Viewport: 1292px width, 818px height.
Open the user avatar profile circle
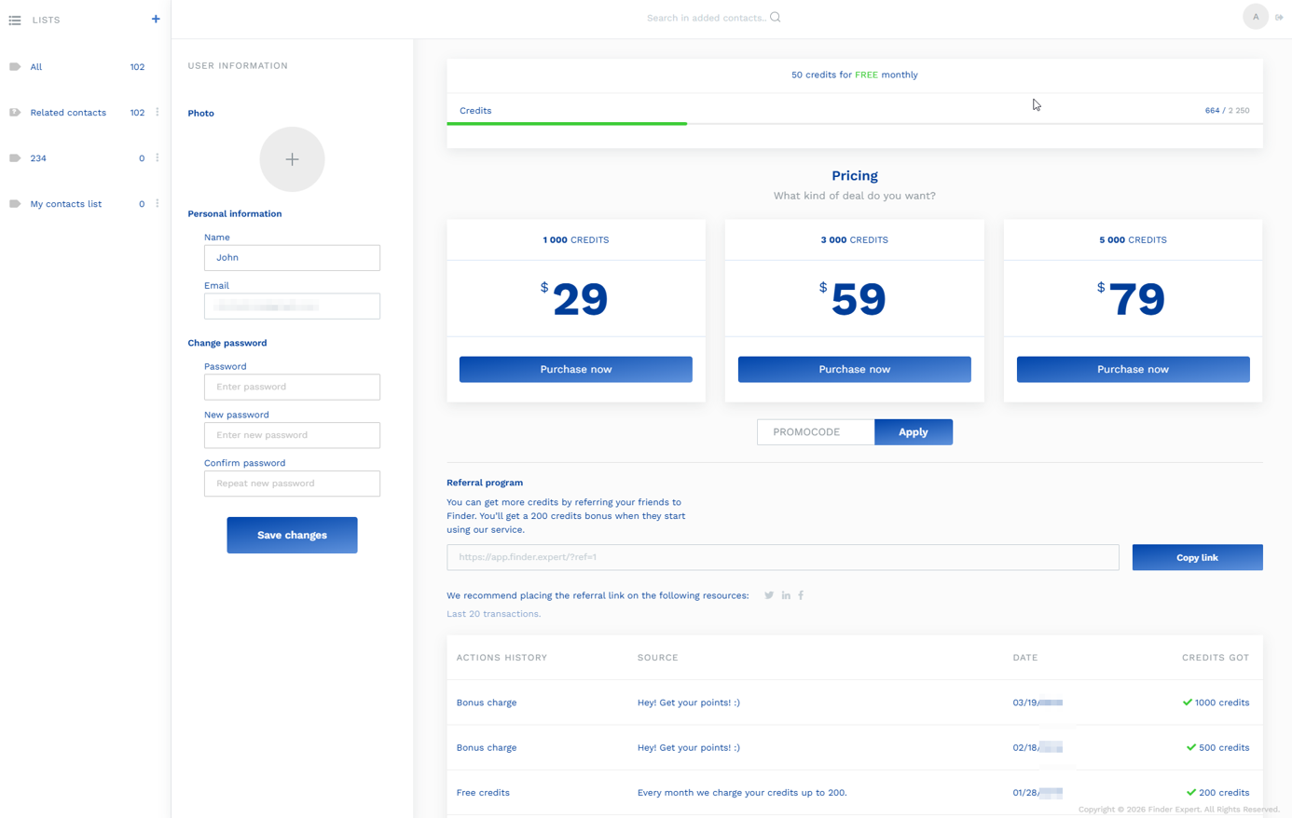pos(1255,17)
